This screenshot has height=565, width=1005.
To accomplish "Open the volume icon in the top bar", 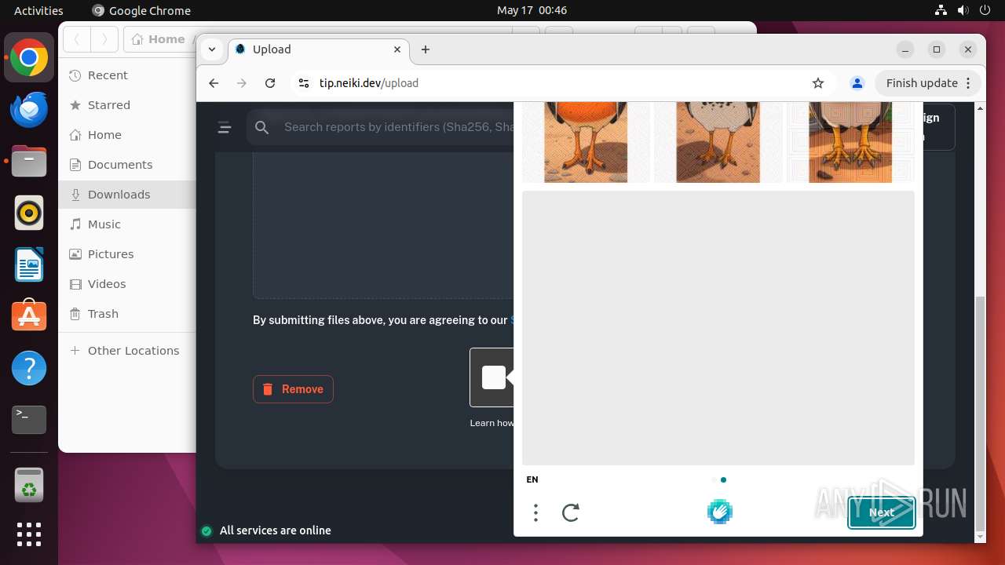I will point(963,10).
